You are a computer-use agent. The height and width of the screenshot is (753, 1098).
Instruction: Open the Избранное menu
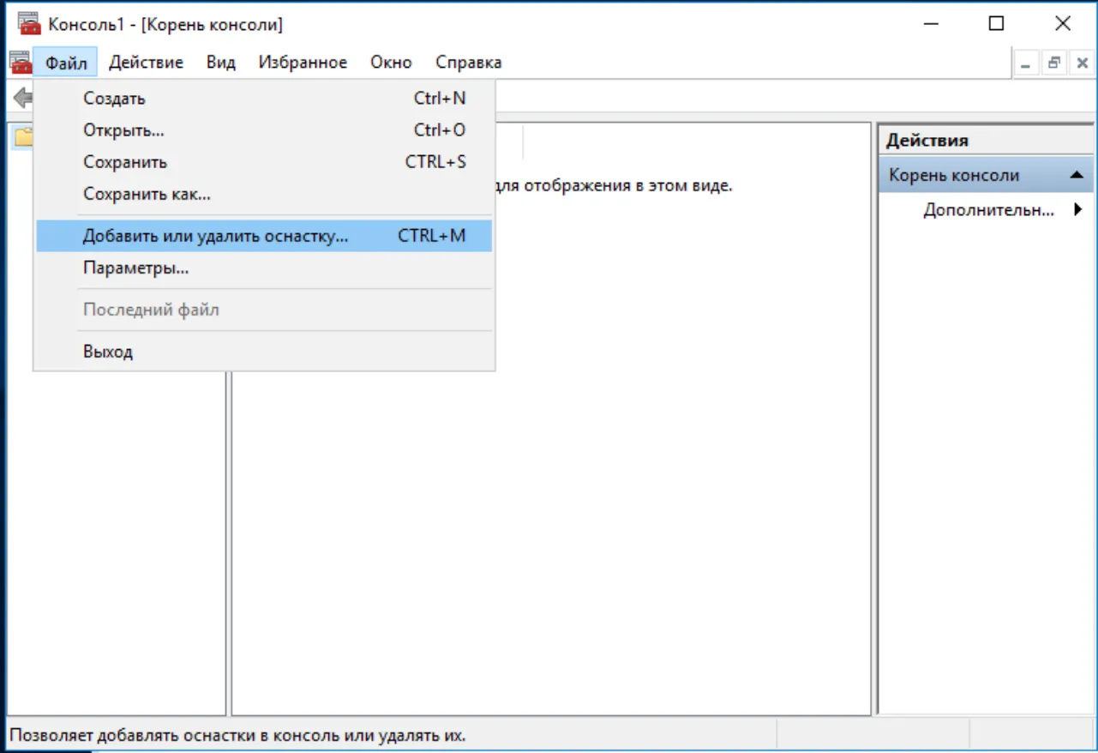click(303, 63)
